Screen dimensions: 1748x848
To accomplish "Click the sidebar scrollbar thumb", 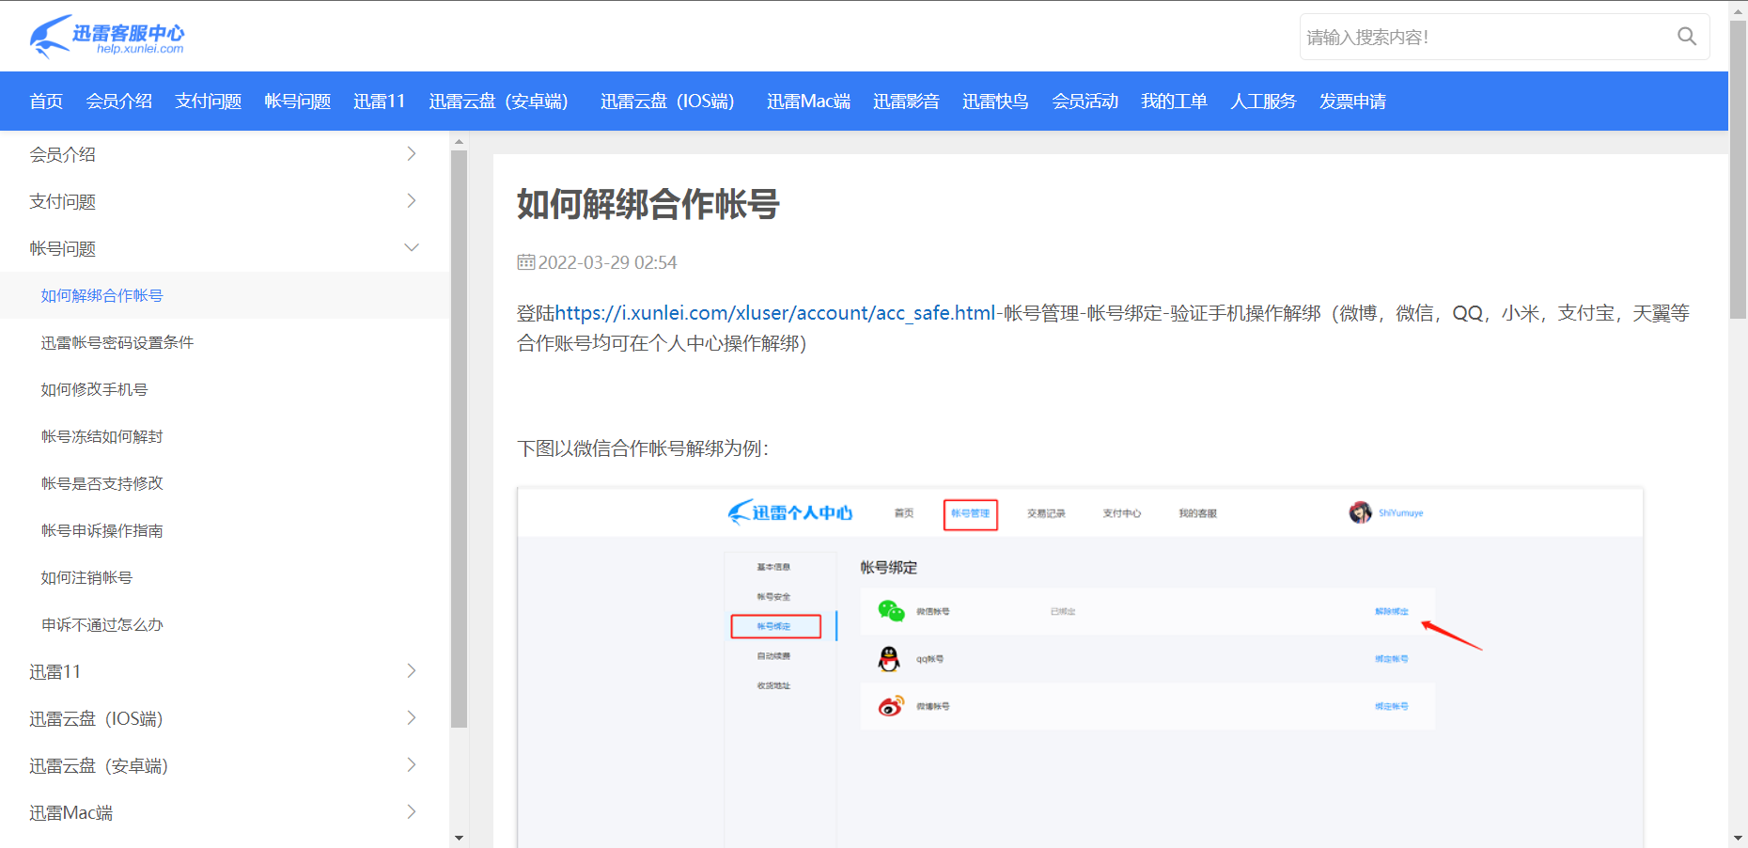I will (459, 439).
